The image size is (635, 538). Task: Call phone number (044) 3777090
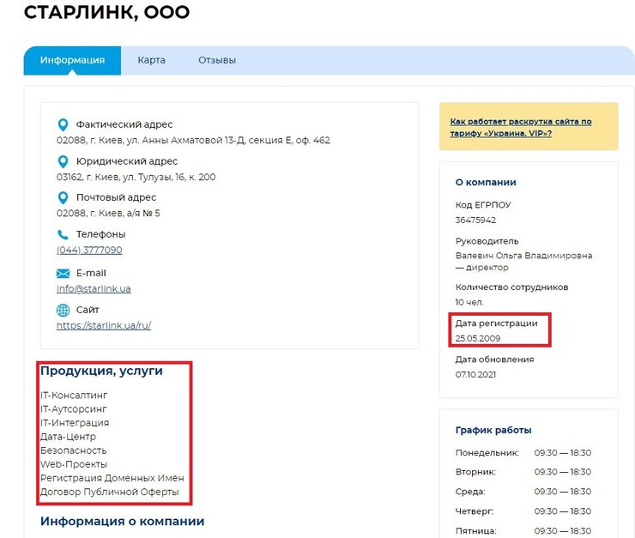89,251
